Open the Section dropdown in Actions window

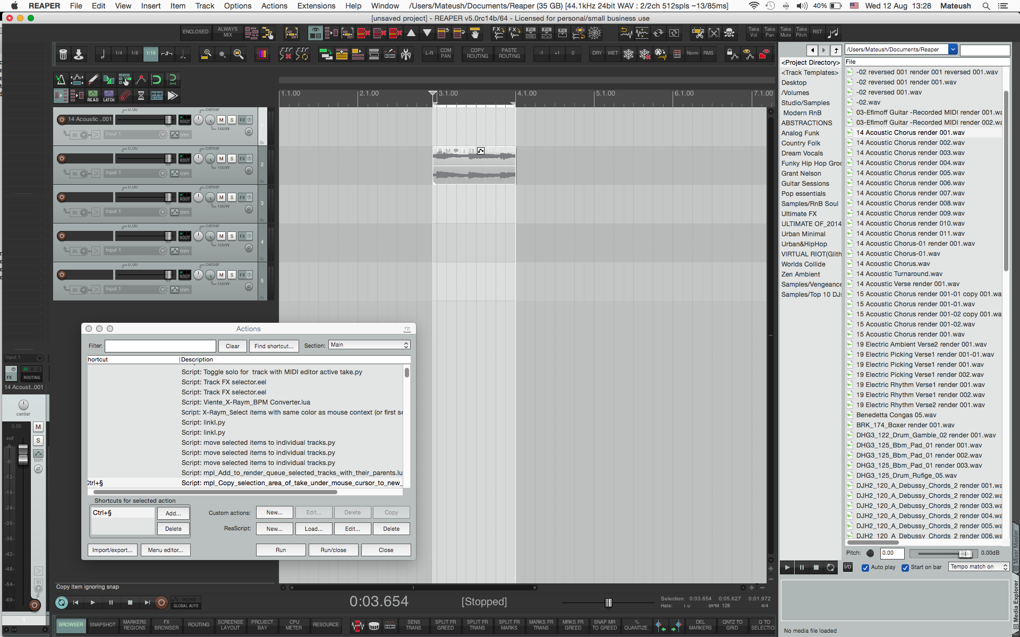click(369, 345)
